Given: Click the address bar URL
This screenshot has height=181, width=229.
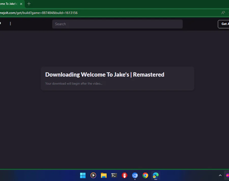Looking at the screenshot, I should pos(39,13).
